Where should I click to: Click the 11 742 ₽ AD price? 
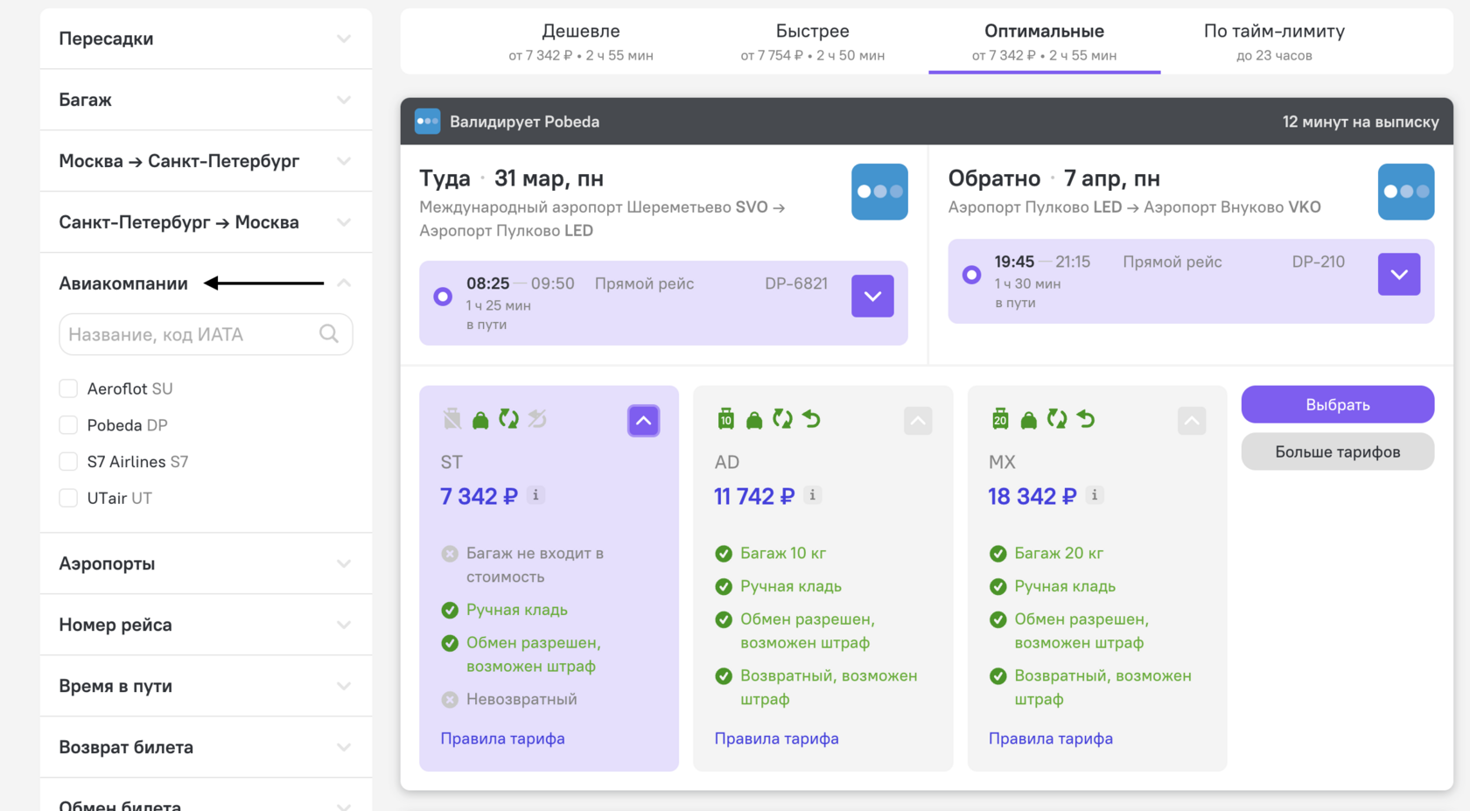[x=753, y=496]
